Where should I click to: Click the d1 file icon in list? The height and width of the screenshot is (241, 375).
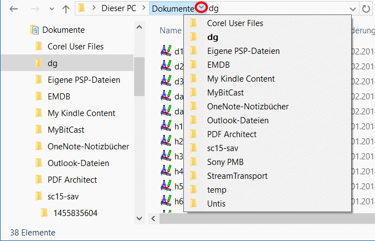click(165, 52)
